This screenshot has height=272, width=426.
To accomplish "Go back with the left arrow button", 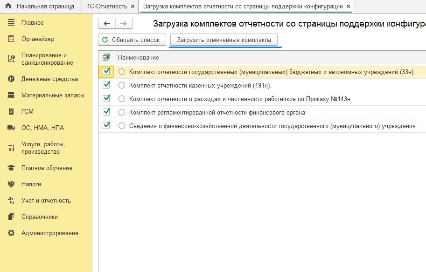I will [x=107, y=24].
